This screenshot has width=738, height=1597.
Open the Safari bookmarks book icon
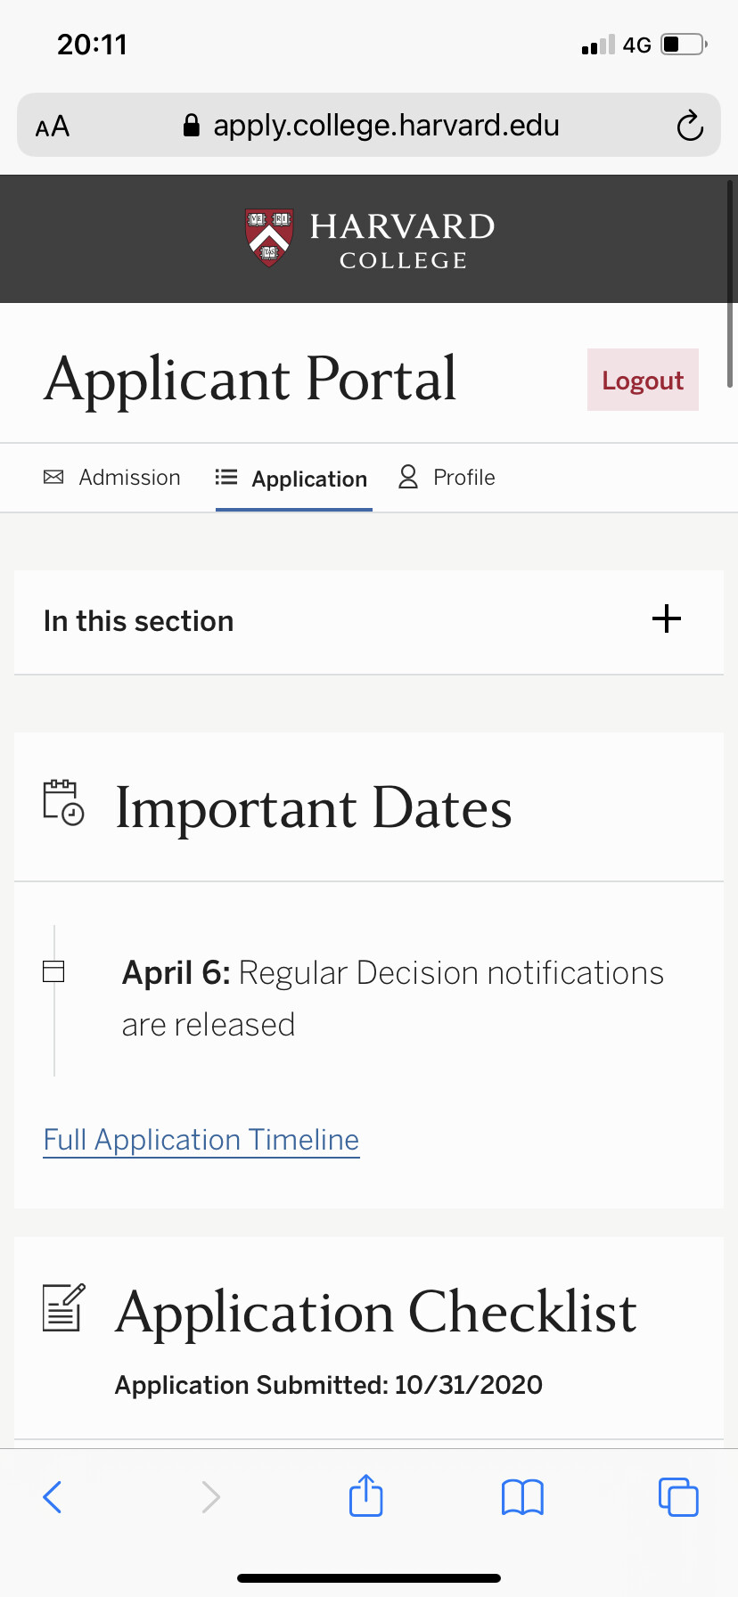click(522, 1497)
